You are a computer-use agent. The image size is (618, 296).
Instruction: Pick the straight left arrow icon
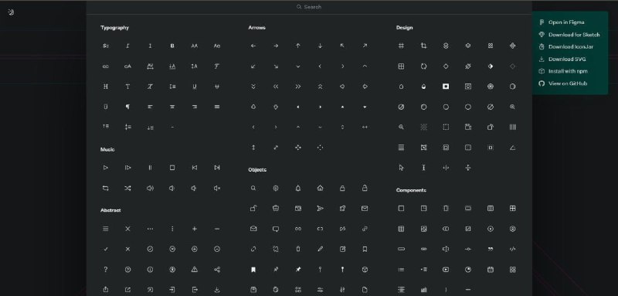tap(253, 46)
